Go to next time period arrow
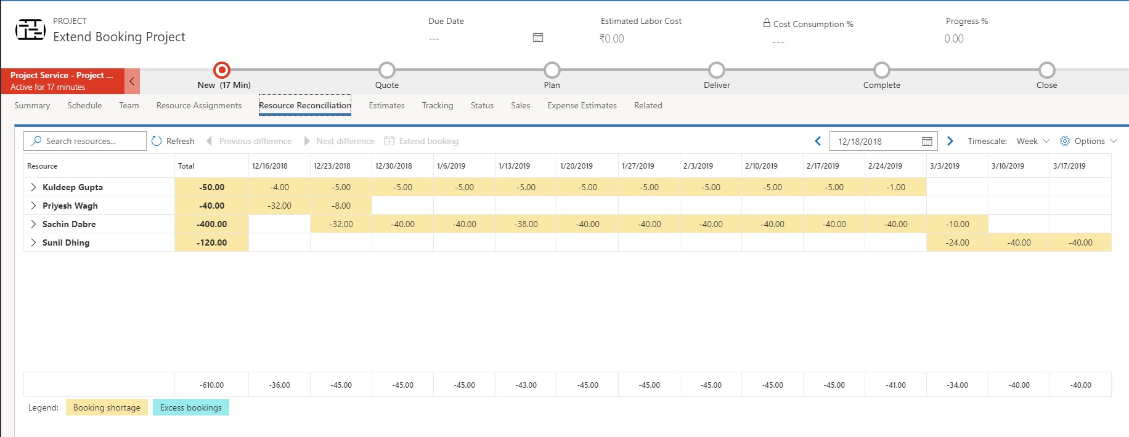1129x437 pixels. [x=950, y=141]
